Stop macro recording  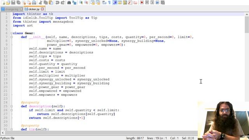pyautogui.click(x=147, y=2)
